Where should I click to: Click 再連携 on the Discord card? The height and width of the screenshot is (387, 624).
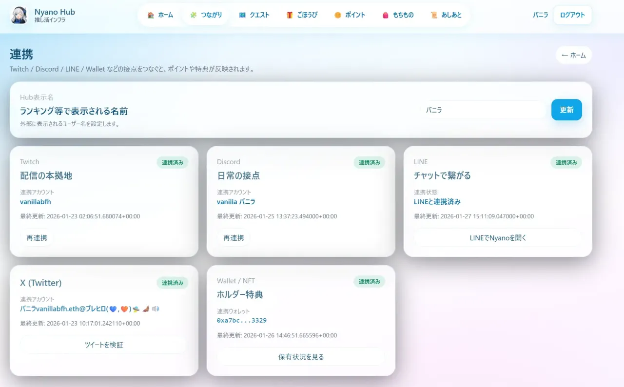(234, 238)
